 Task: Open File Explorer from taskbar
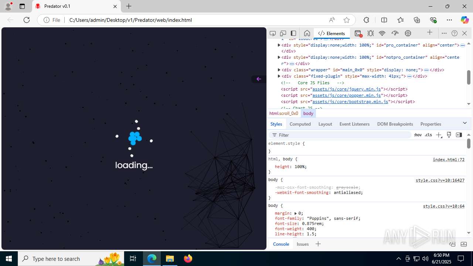click(170, 259)
